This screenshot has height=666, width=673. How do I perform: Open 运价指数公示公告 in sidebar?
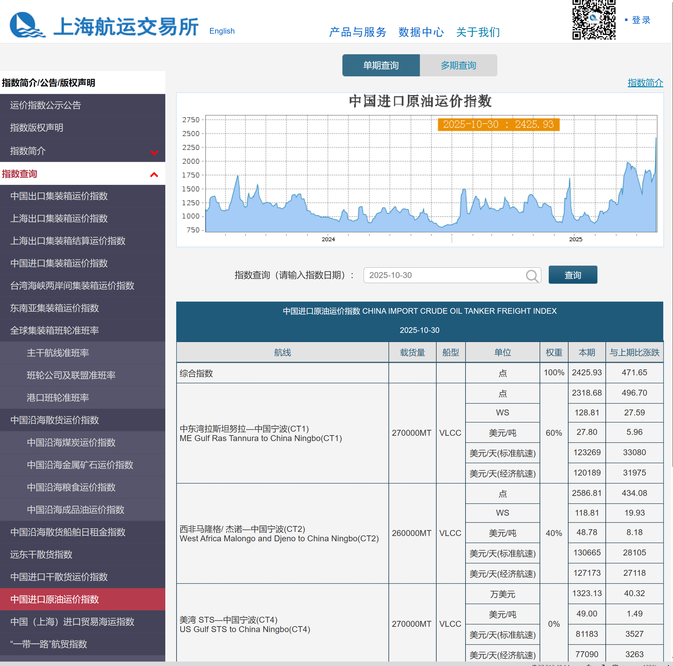click(x=46, y=105)
